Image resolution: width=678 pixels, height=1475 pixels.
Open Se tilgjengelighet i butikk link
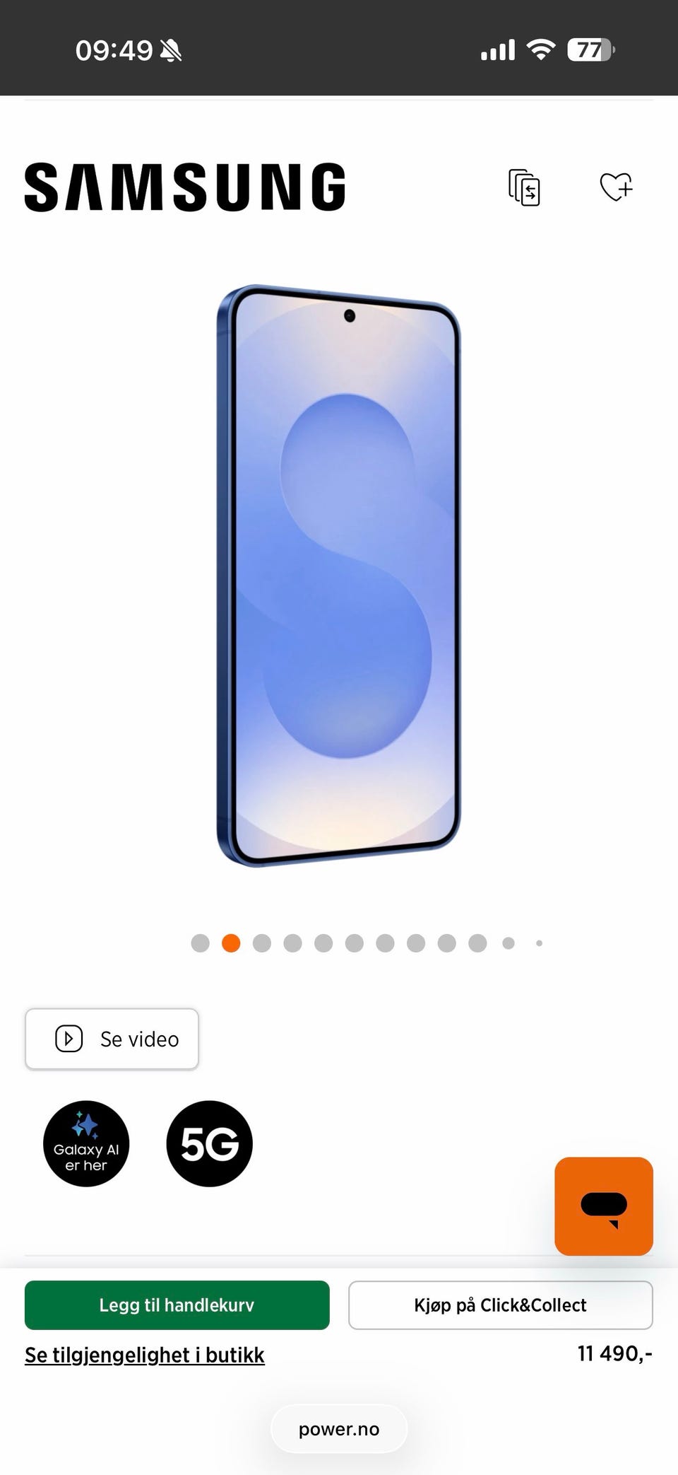(145, 1355)
